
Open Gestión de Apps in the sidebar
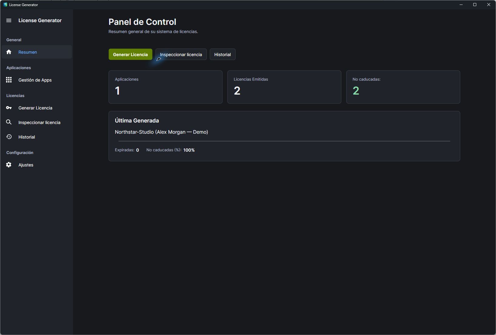pos(37,80)
